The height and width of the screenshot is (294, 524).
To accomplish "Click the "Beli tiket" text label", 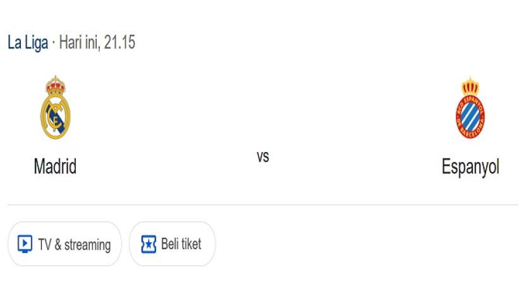I will coord(181,244).
